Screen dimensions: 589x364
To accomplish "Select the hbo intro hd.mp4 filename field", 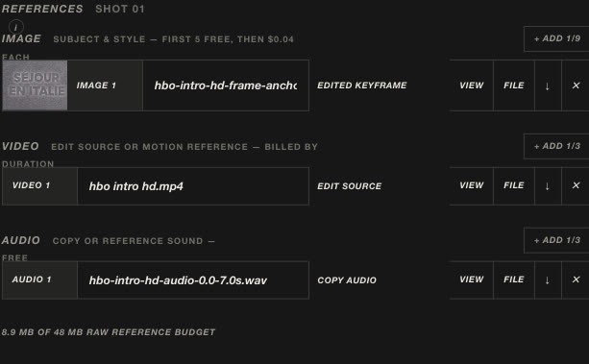I will (x=193, y=186).
